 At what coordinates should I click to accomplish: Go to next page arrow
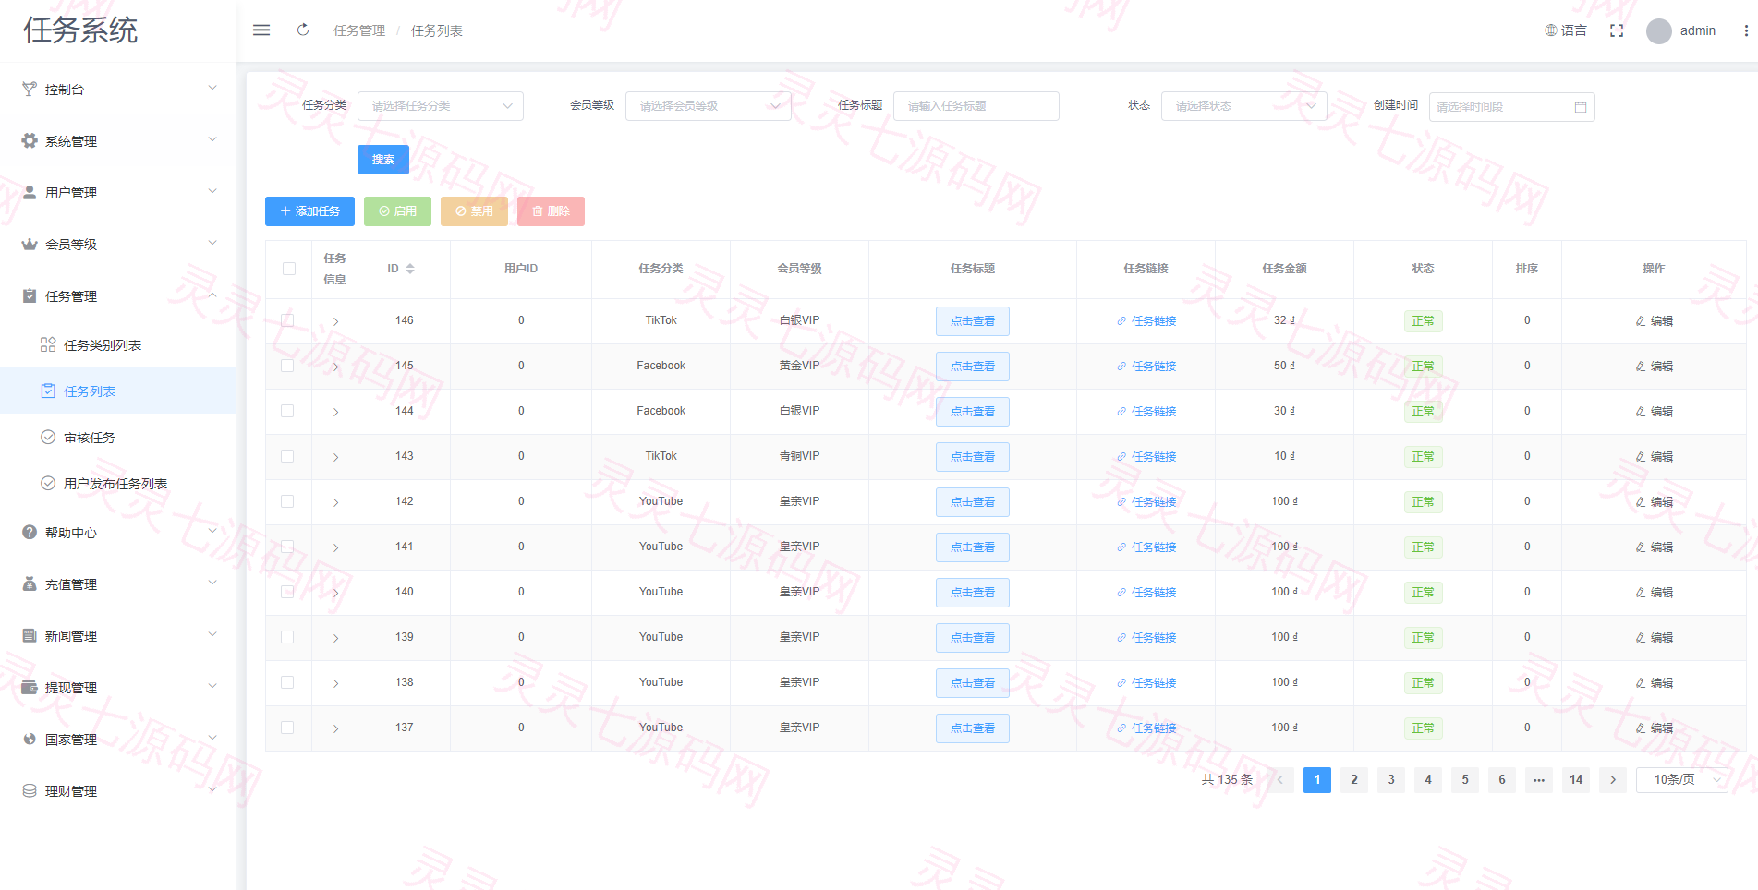[x=1613, y=780]
